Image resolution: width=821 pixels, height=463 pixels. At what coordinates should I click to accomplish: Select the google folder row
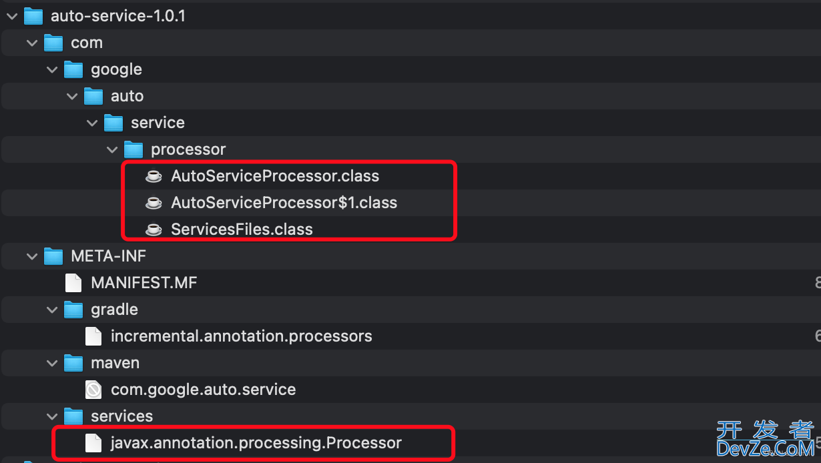pos(410,69)
